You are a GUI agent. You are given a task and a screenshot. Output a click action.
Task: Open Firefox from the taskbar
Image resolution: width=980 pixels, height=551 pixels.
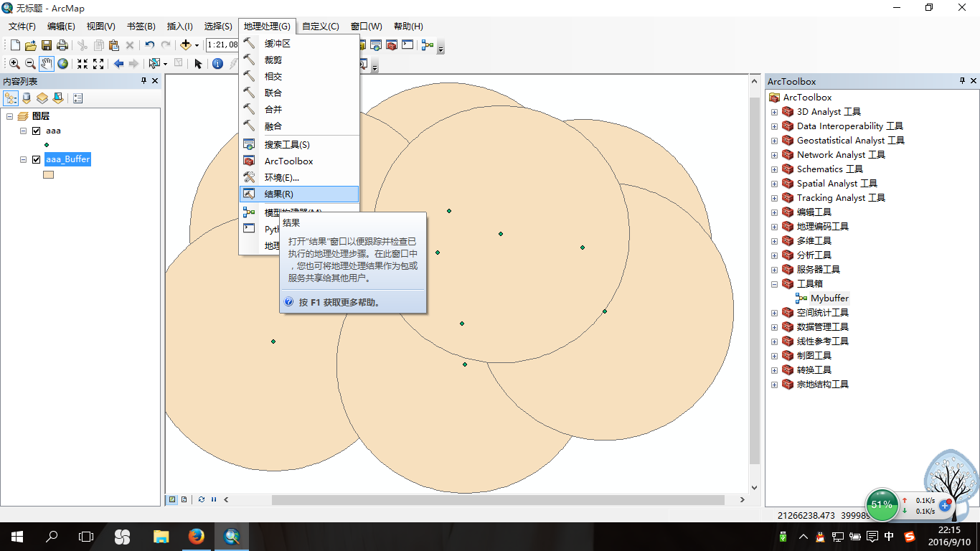coord(196,537)
